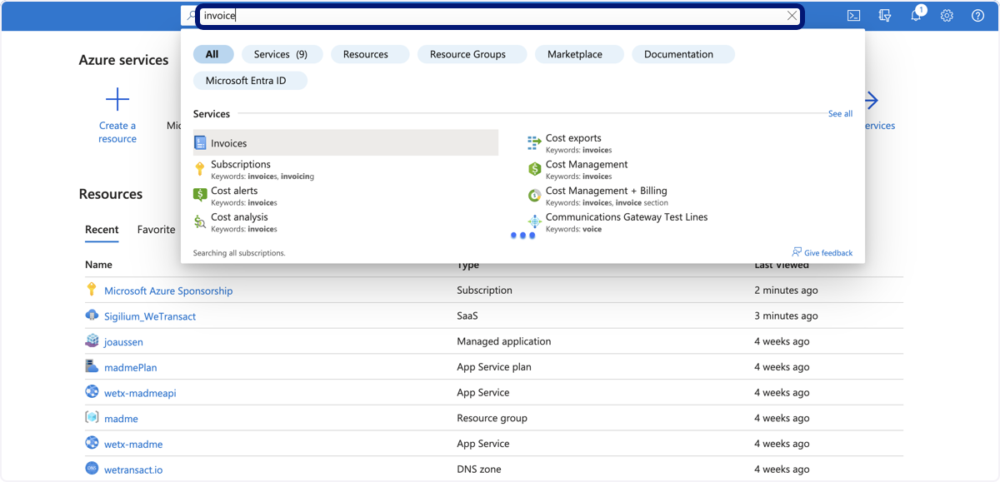
Task: Click the Give feedback link
Action: [828, 252]
